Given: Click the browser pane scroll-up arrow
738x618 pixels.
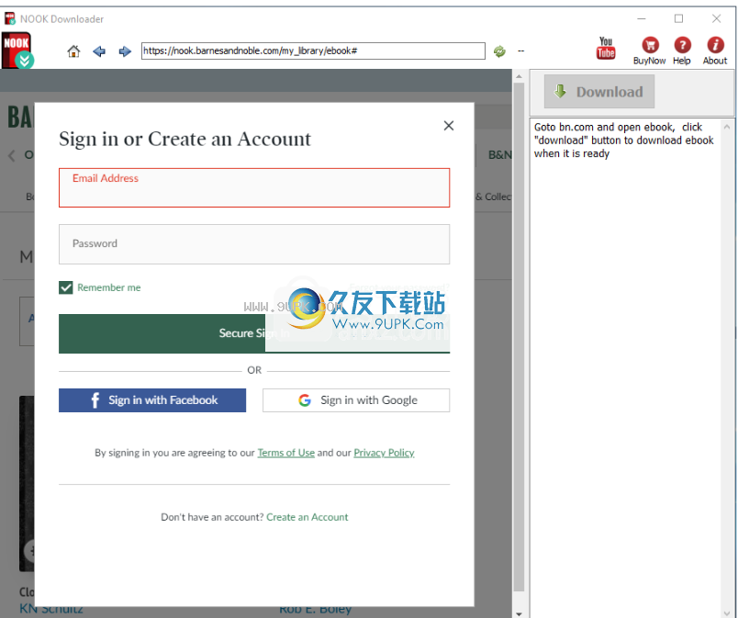Looking at the screenshot, I should 519,76.
